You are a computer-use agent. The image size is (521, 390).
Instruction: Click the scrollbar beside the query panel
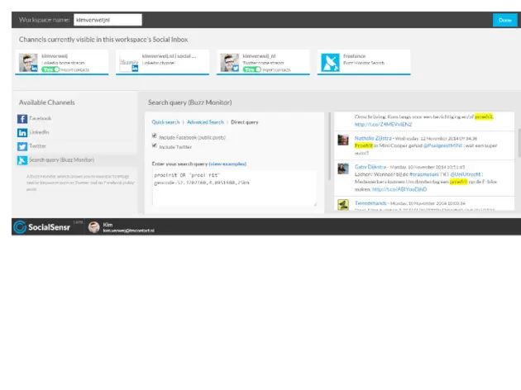click(330, 146)
